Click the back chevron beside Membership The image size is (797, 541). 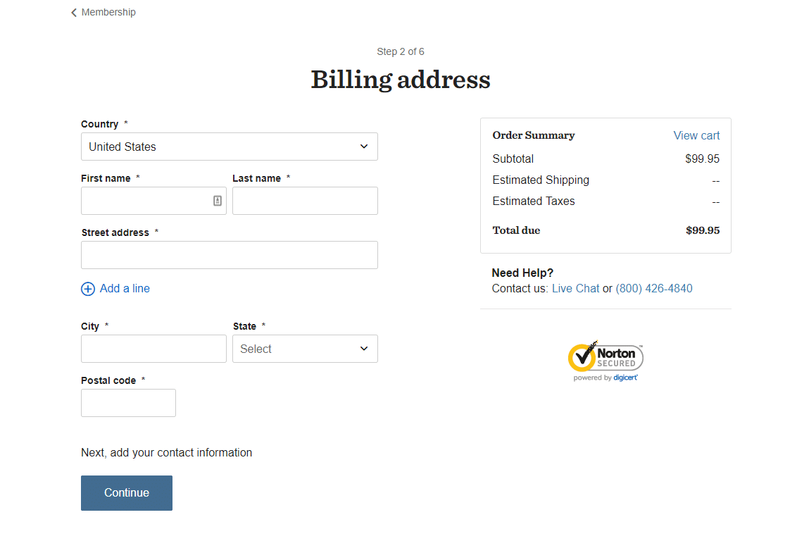[x=74, y=13]
